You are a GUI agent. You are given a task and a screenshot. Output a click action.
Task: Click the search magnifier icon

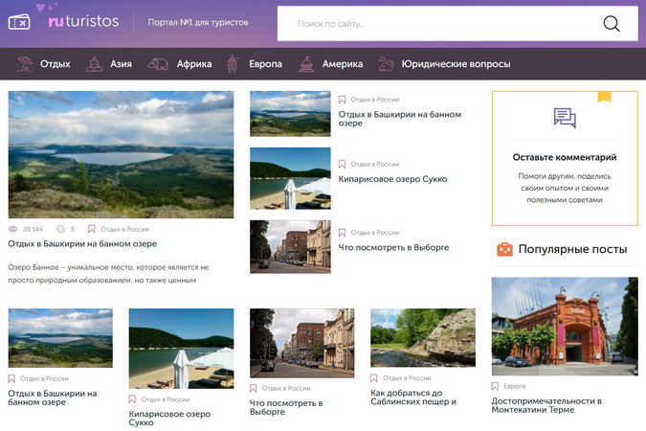(612, 24)
